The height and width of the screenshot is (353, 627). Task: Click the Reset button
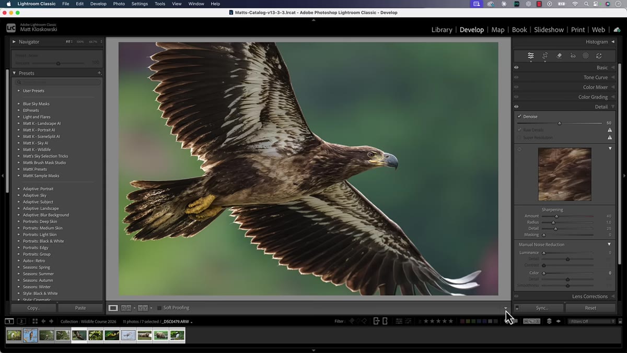coord(590,308)
